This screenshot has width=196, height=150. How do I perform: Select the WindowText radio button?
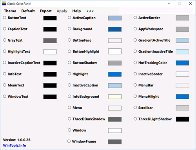click(x=5, y=96)
